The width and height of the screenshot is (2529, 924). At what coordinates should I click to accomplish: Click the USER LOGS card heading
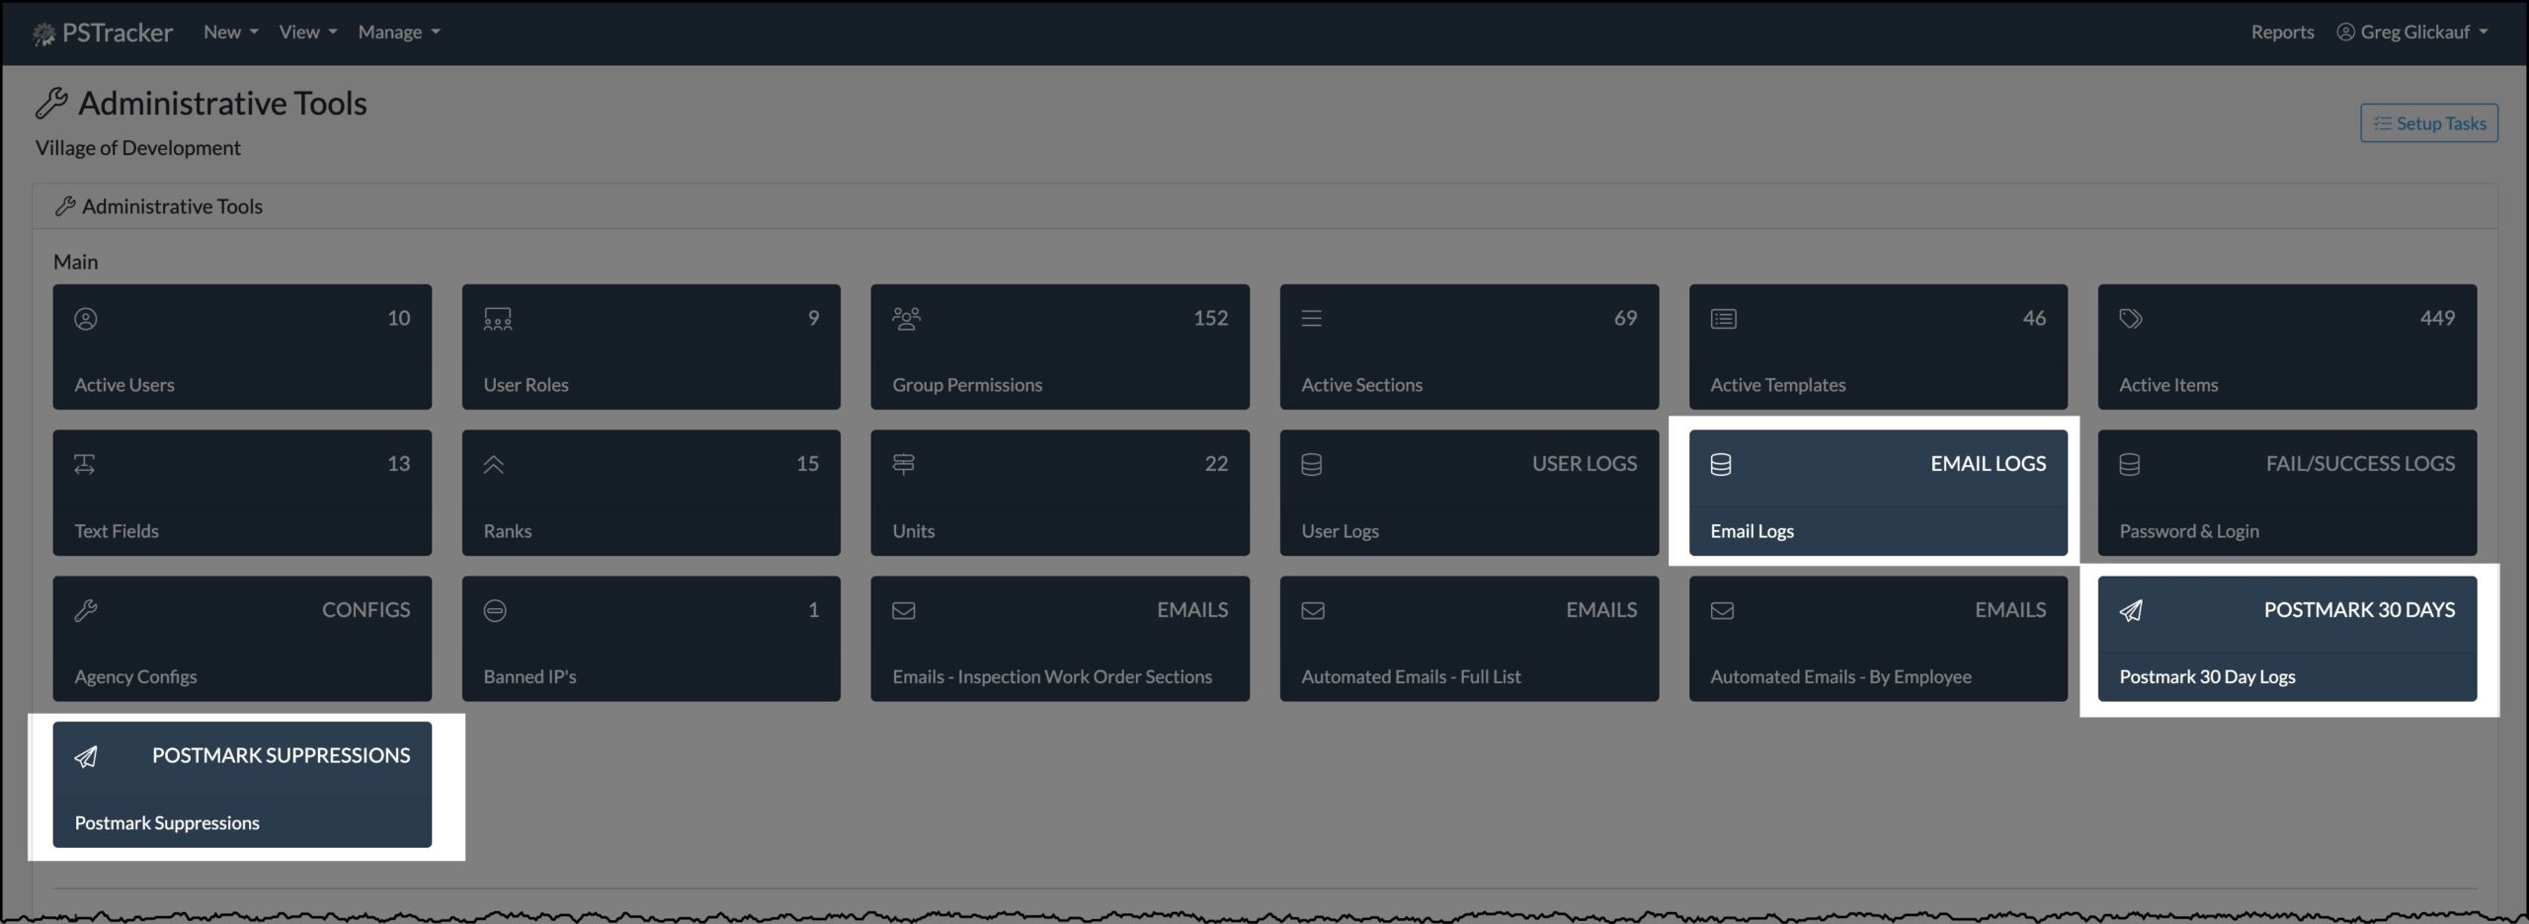point(1585,464)
